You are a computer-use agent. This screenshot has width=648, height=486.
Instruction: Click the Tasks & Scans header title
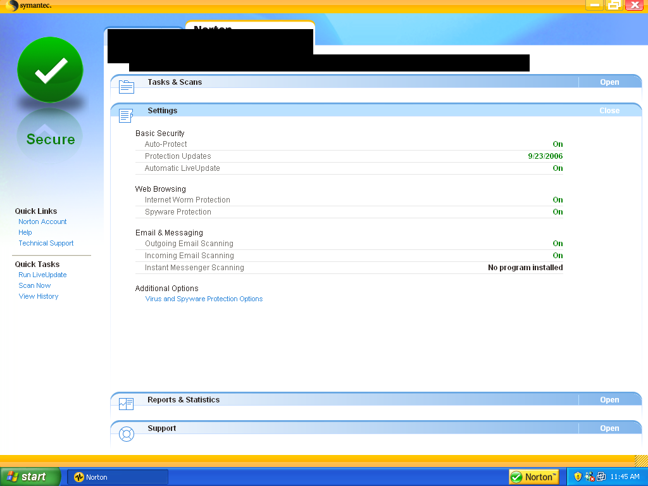pos(175,82)
